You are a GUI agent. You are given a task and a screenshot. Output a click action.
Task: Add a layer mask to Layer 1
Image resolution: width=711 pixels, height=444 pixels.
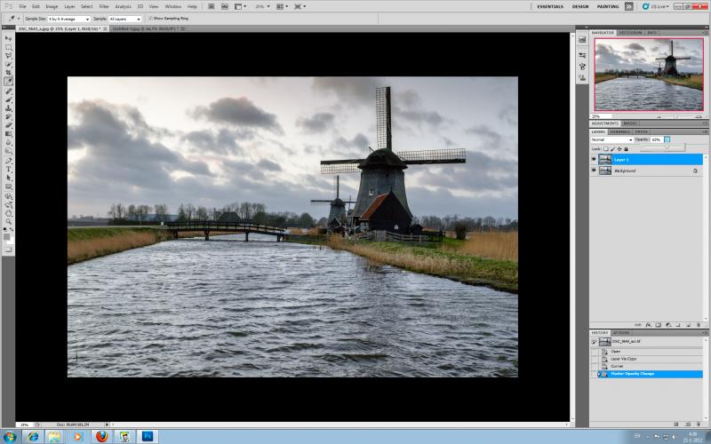coord(659,325)
